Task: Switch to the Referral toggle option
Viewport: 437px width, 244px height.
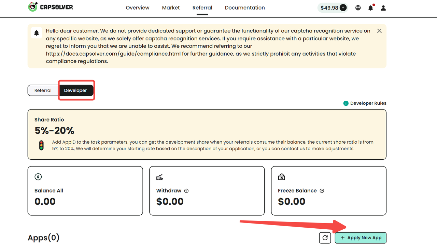Action: [x=43, y=90]
